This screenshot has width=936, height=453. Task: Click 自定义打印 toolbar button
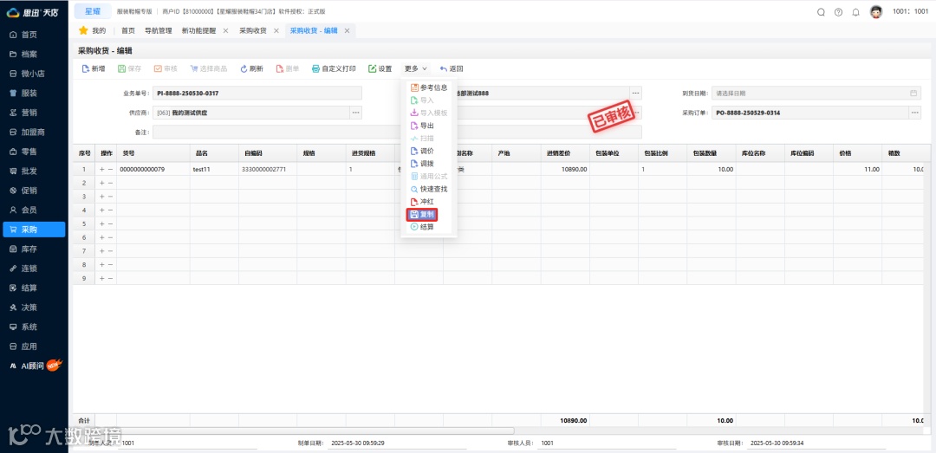click(x=334, y=68)
